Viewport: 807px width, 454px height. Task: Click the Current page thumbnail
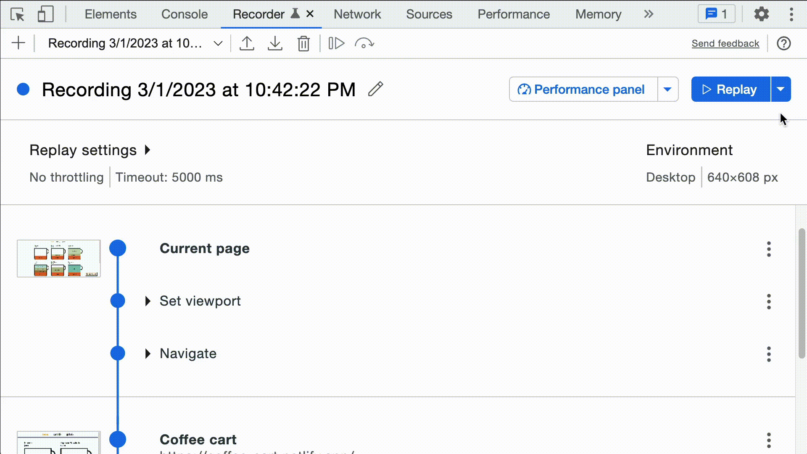(x=58, y=259)
